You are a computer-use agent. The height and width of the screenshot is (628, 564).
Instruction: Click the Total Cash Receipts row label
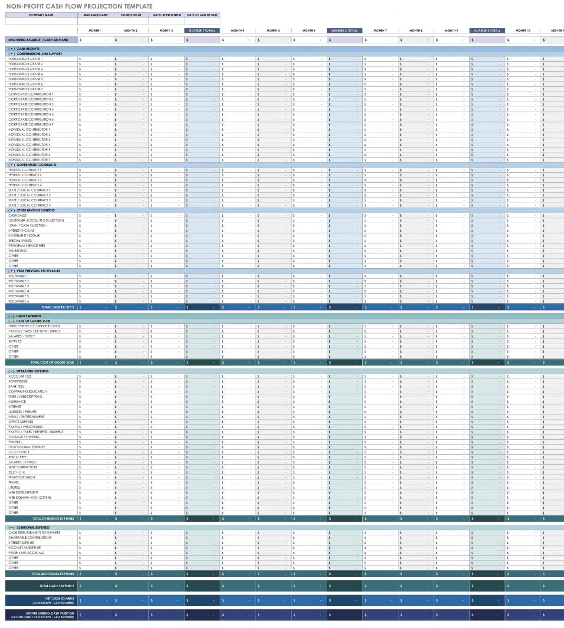58,307
